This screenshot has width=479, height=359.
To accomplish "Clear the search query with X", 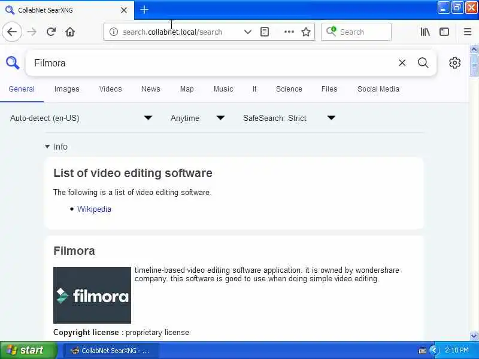I will [402, 63].
